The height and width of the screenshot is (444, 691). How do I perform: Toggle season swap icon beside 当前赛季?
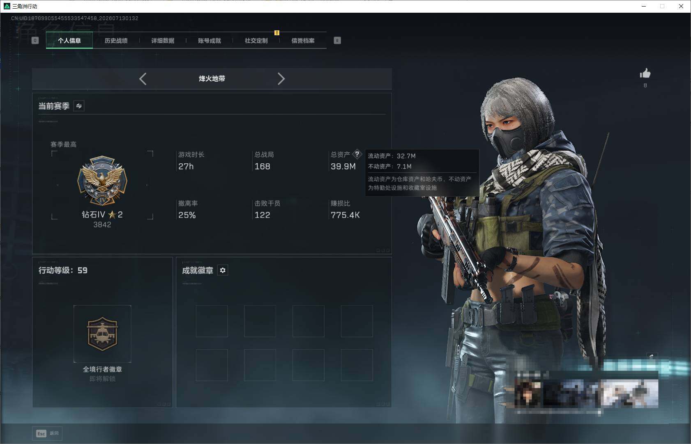click(x=79, y=106)
